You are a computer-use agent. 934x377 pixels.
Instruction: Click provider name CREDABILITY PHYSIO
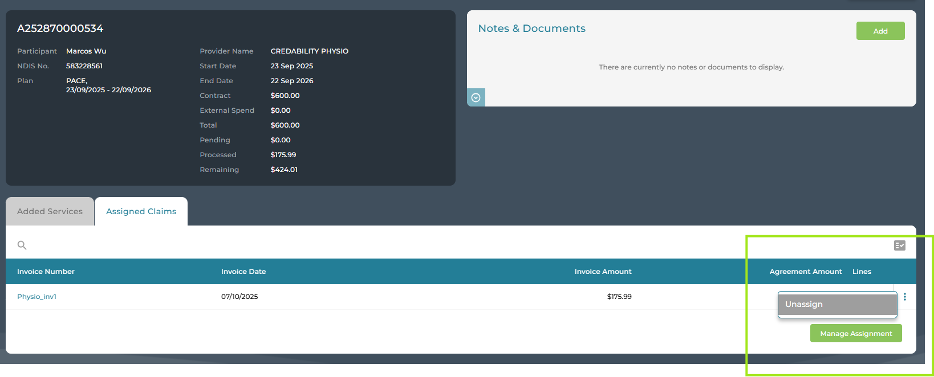coord(309,51)
